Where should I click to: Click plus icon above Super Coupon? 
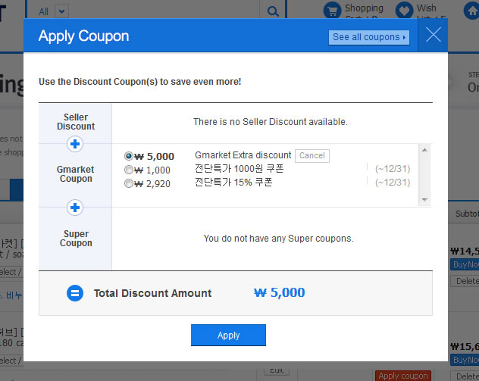(75, 208)
